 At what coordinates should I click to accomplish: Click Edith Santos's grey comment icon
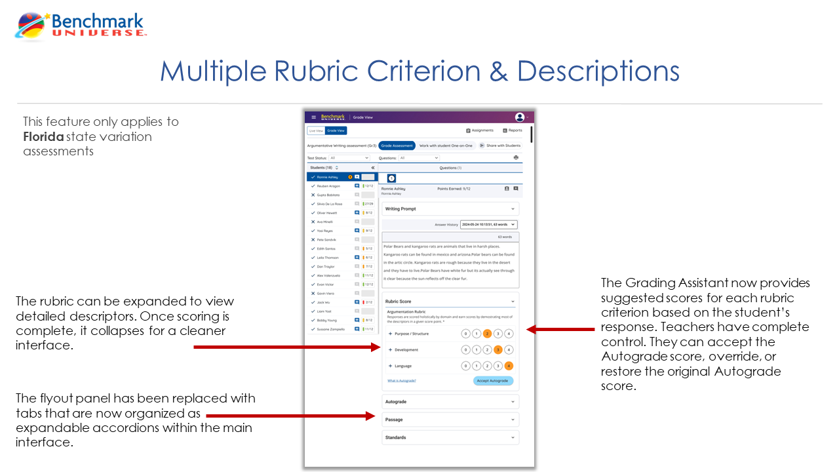tap(357, 248)
